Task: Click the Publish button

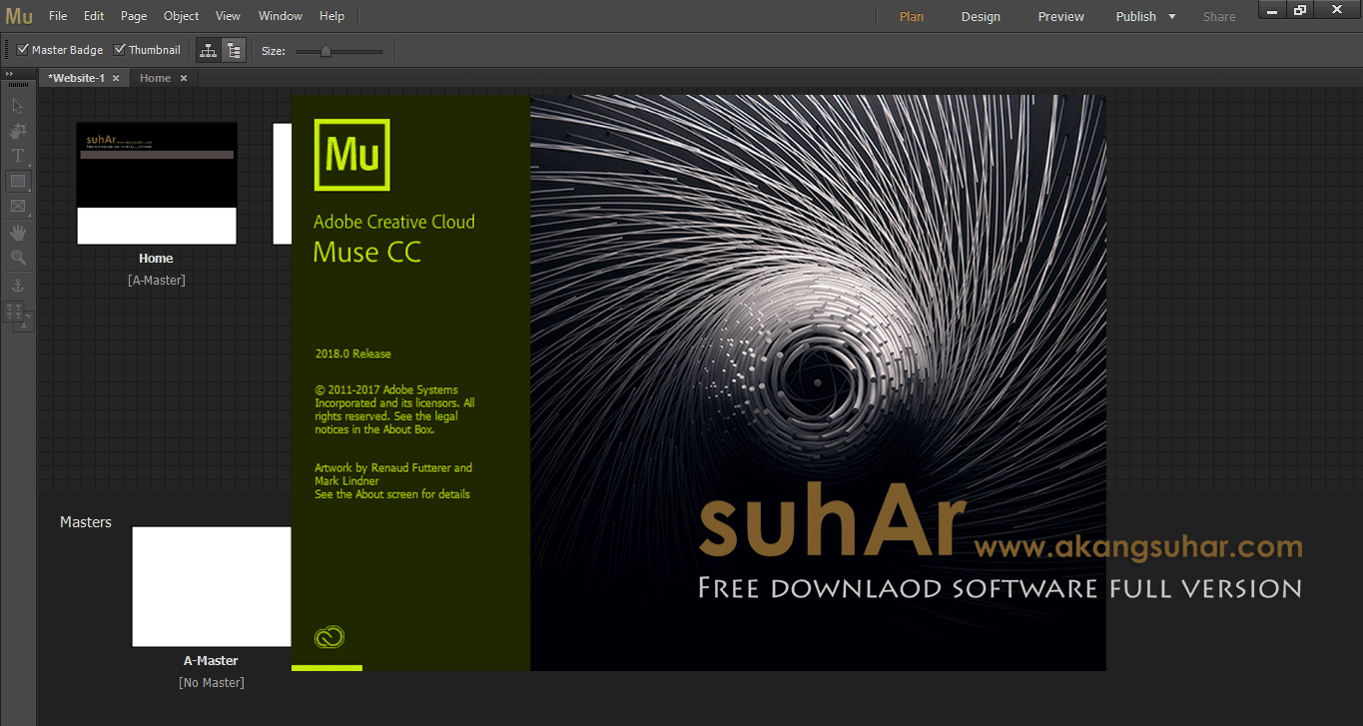Action: 1136,17
